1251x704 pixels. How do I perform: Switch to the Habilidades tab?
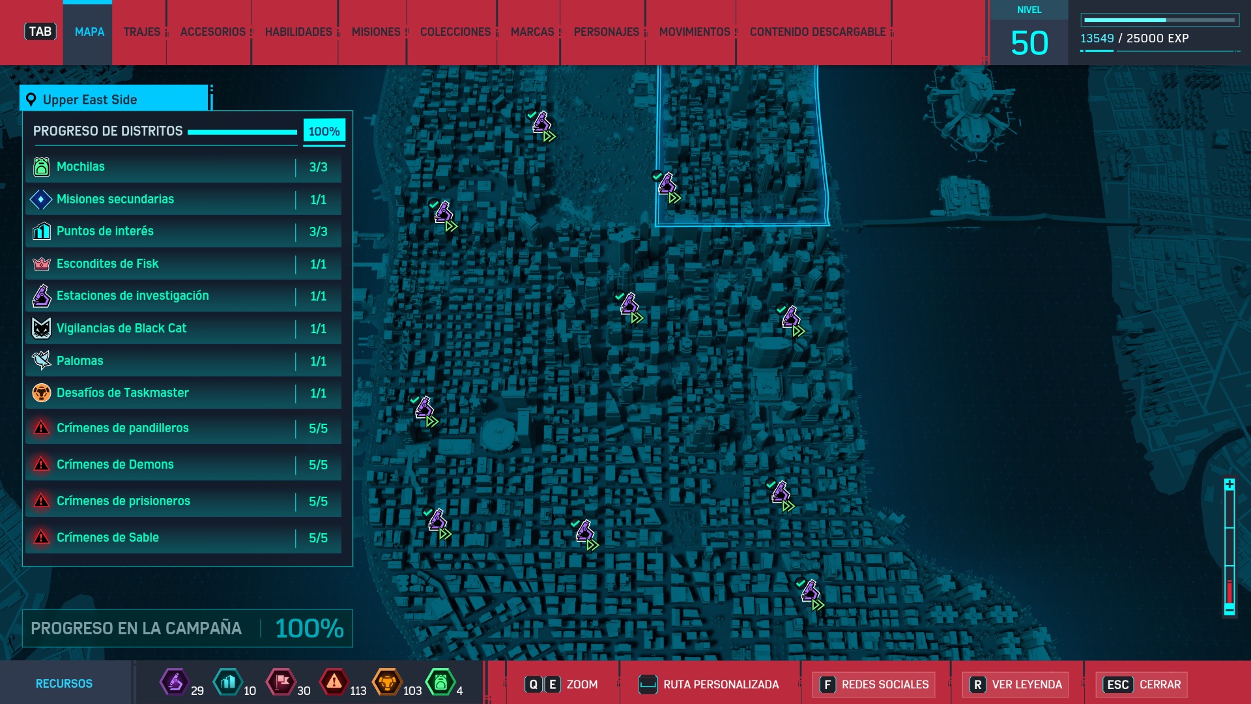click(x=298, y=32)
